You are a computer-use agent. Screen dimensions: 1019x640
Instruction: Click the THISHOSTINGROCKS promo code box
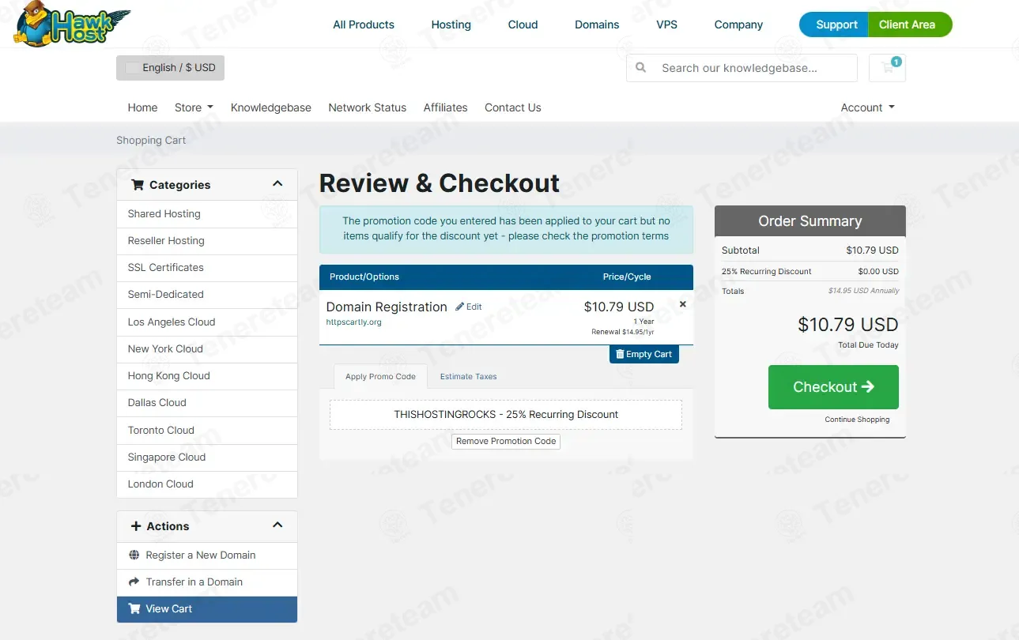[506, 415]
